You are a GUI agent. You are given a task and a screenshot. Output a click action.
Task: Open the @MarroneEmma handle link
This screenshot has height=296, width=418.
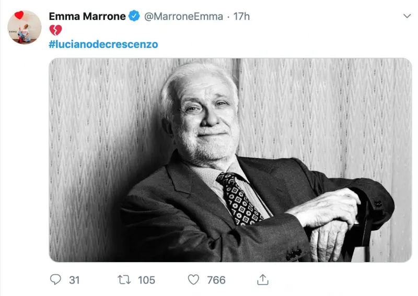point(183,16)
